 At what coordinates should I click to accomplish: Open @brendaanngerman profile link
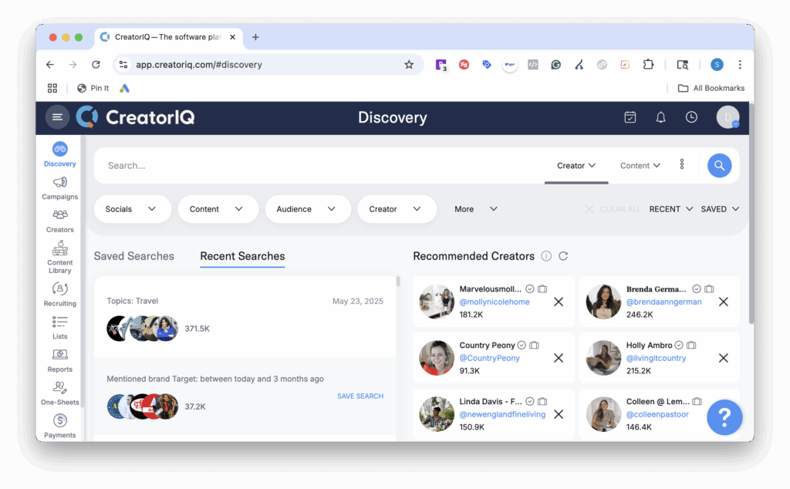[663, 302]
